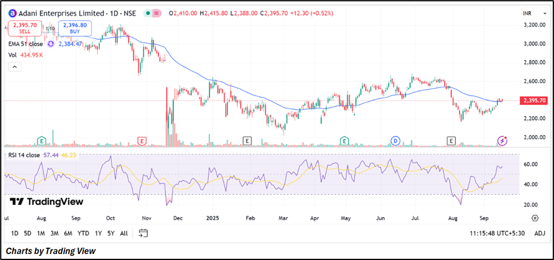
Task: Click the 60.00 RSI axis value
Action: [531, 164]
